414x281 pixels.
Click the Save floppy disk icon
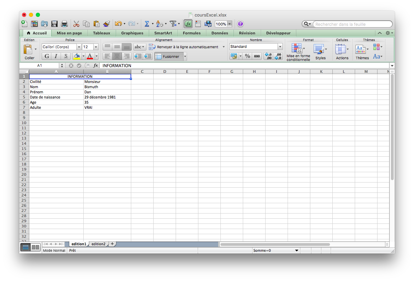point(54,24)
